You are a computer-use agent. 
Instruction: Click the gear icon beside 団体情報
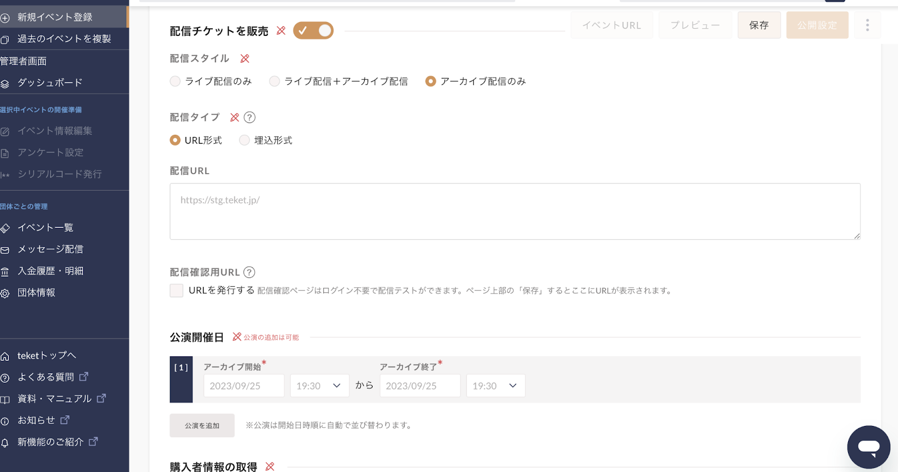5,294
